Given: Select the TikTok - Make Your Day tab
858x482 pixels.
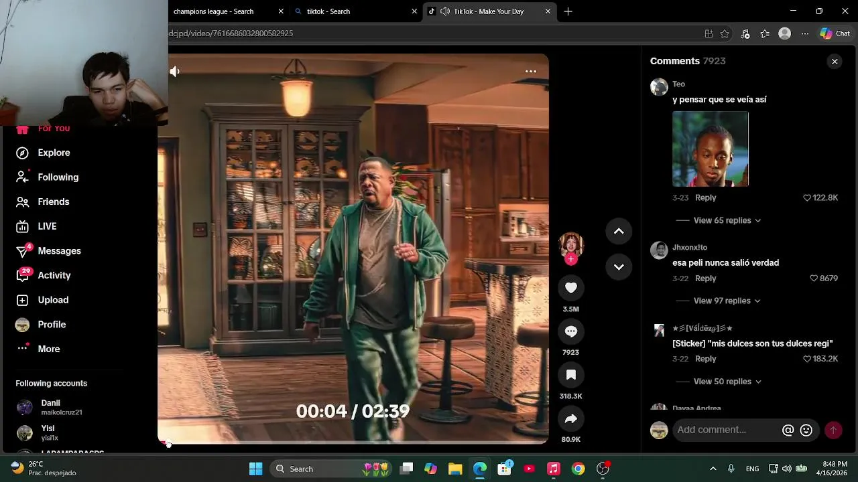Looking at the screenshot, I should pos(489,11).
